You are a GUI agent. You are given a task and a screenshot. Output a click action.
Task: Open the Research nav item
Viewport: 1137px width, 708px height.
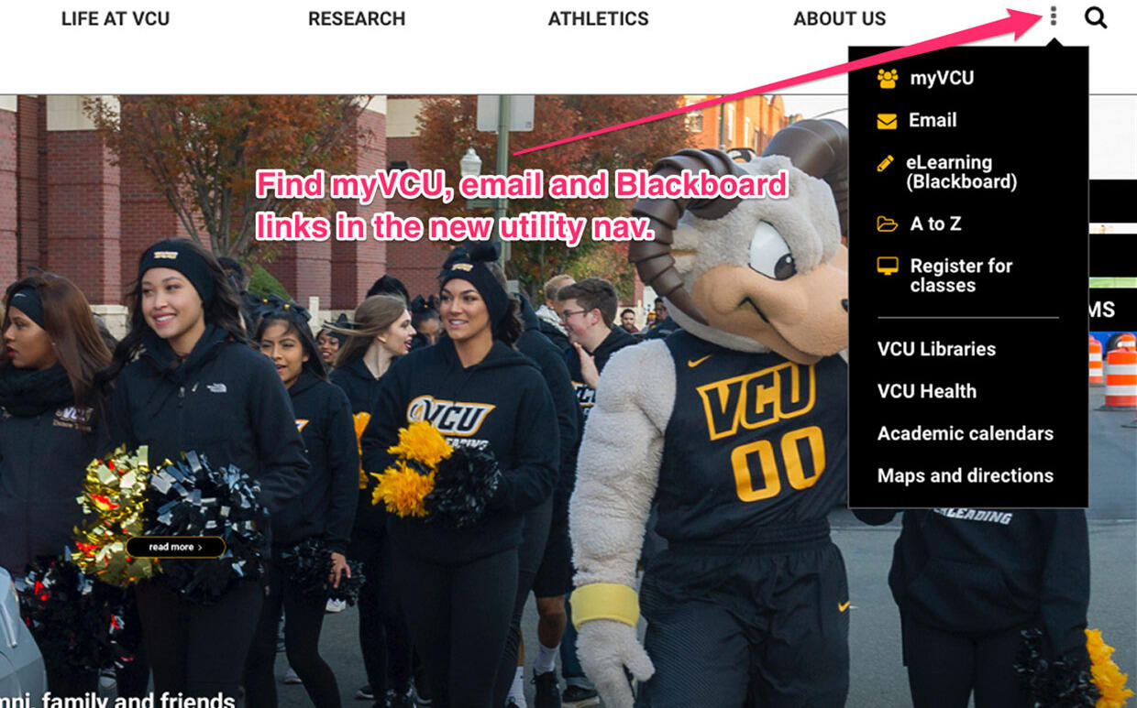(x=357, y=18)
